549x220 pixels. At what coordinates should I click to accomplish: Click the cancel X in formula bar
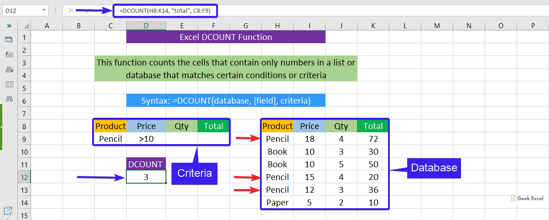(71, 10)
